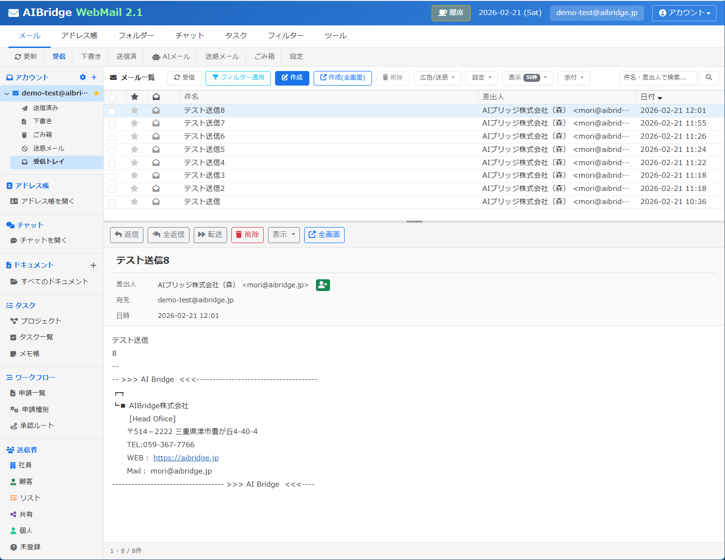
Task: Check the checkbox next to テスト送信3
Action: [x=112, y=175]
